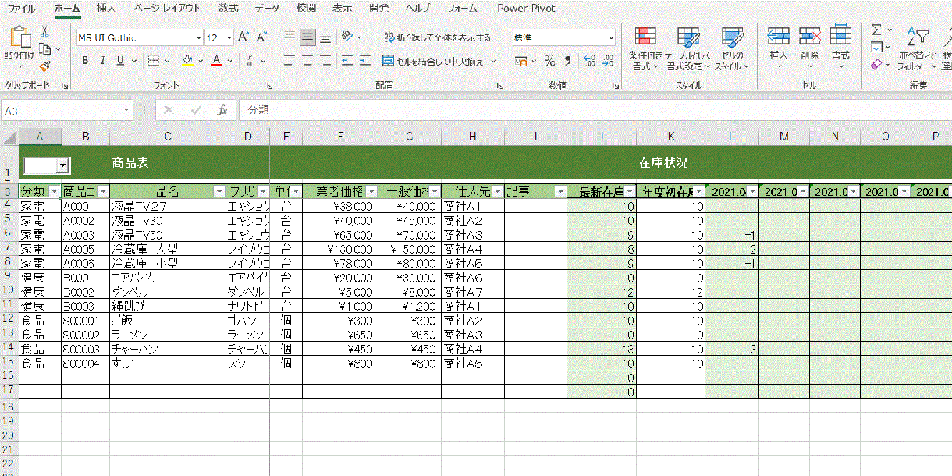The width and height of the screenshot is (952, 476).
Task: Open the font size 12 dropdown
Action: [x=229, y=37]
